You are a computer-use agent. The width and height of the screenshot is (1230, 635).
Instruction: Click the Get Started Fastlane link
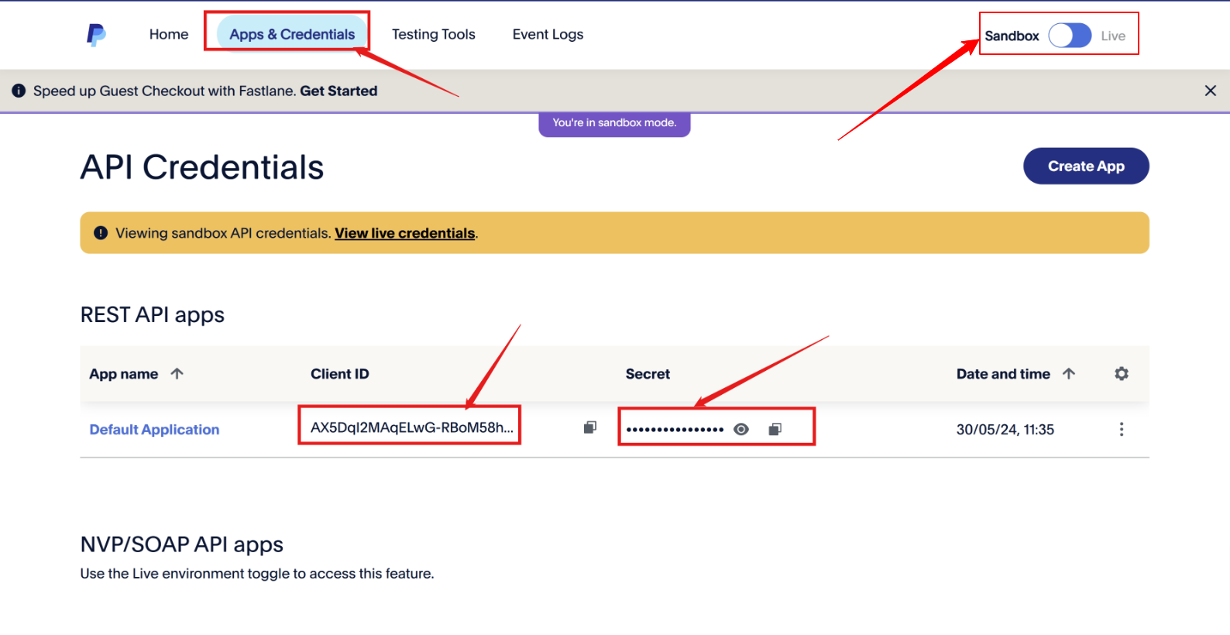pos(338,91)
